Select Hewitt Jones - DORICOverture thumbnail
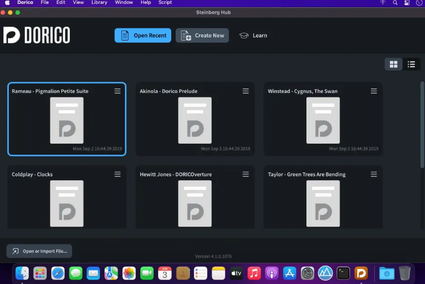Screen dimensions: 425x284 (x=195, y=204)
